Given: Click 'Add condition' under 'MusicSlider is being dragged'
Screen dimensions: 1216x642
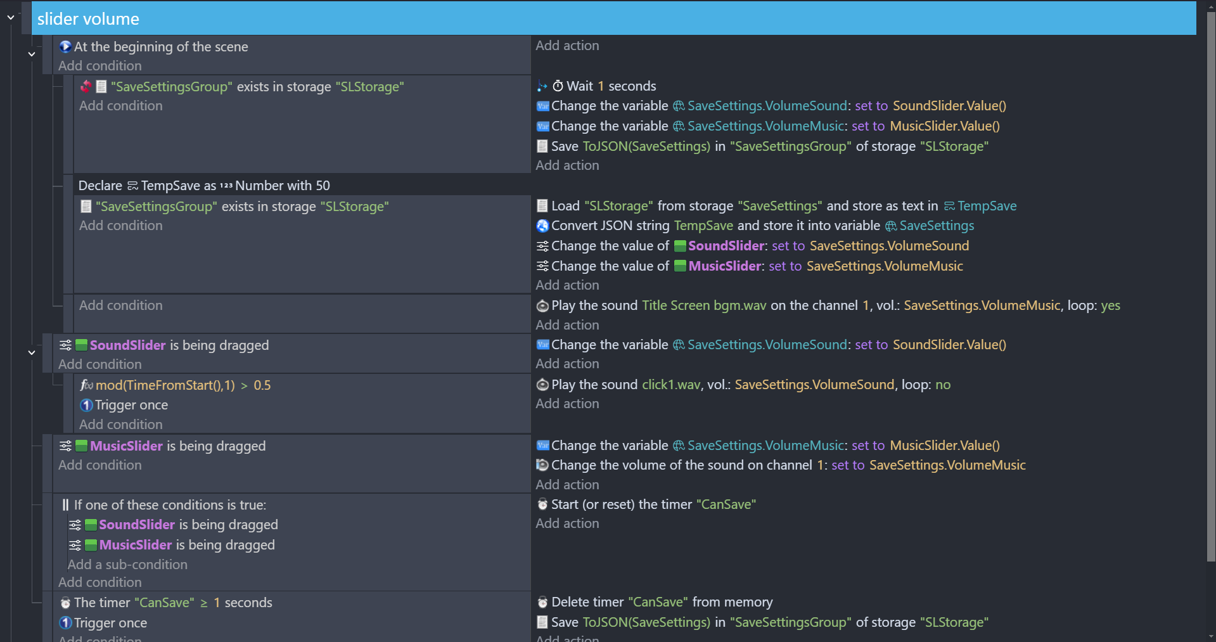Looking at the screenshot, I should point(100,465).
